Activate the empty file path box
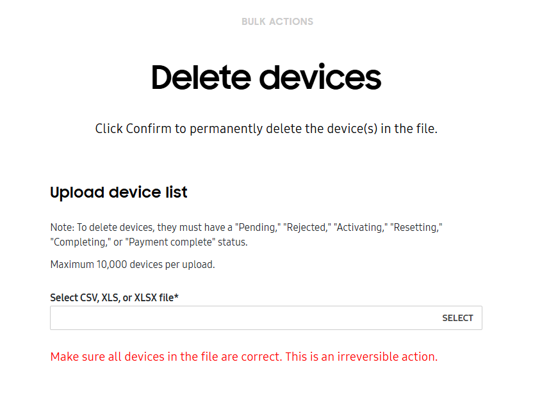The image size is (533, 417). click(x=224, y=318)
